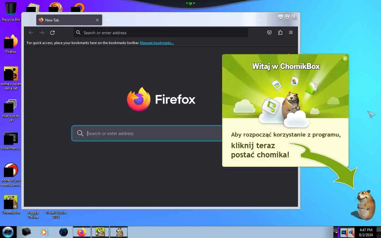Click the monitor tray icon

point(344,232)
